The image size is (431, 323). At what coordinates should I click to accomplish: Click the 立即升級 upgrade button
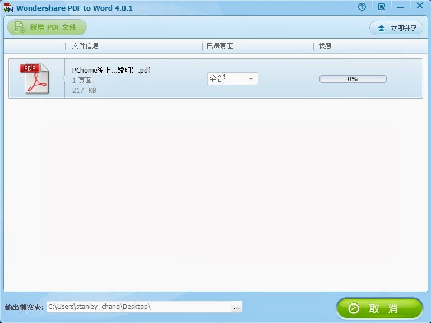tap(396, 28)
